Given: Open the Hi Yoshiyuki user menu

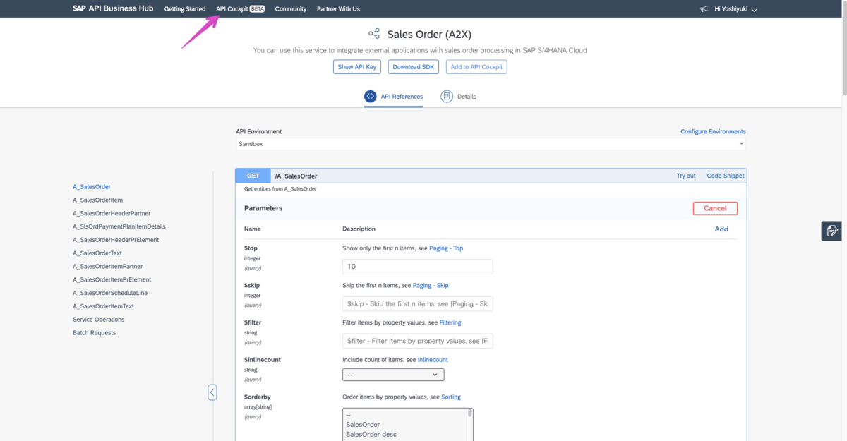Looking at the screenshot, I should click(x=735, y=9).
